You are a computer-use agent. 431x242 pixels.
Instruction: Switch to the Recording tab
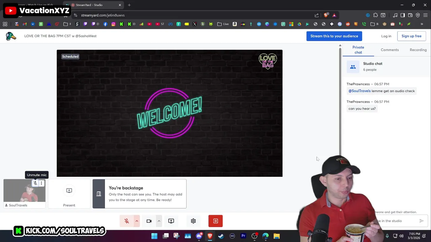[418, 50]
